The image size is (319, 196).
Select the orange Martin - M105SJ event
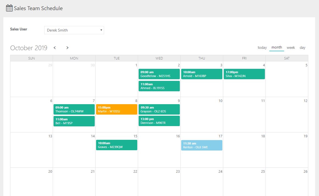(117, 109)
